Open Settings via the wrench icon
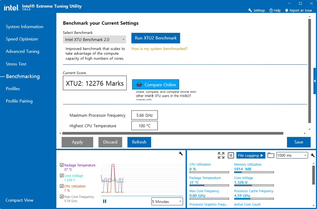The width and height of the screenshot is (317, 209). [x=250, y=10]
